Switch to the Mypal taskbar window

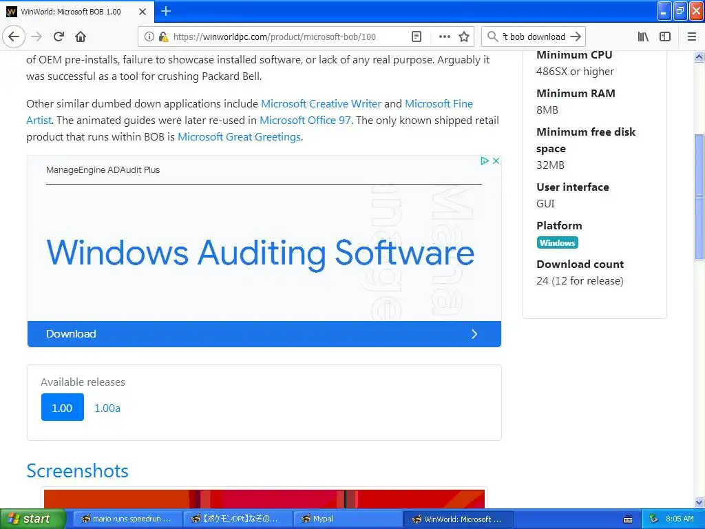click(348, 519)
